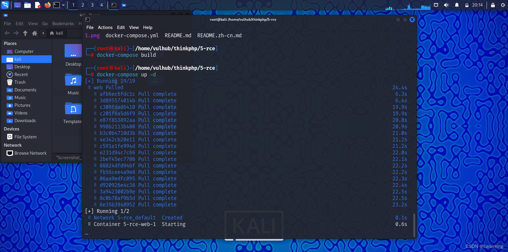
Task: Go forward in Thunar toolbar
Action: 16,33
